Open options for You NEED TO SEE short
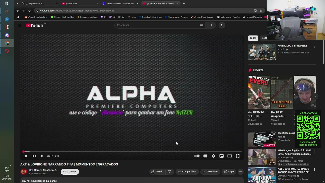The height and width of the screenshot is (183, 325). tap(267, 114)
